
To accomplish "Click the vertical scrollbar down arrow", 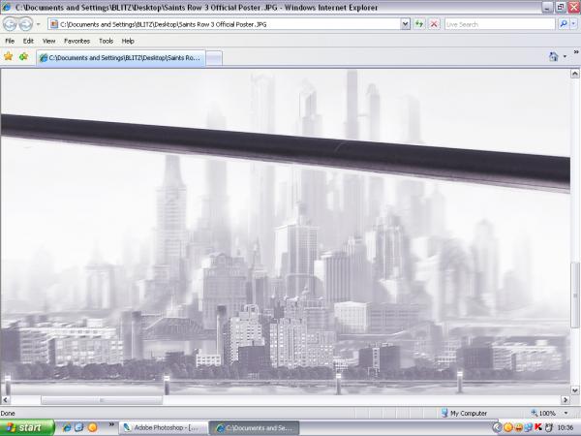I will (575, 389).
